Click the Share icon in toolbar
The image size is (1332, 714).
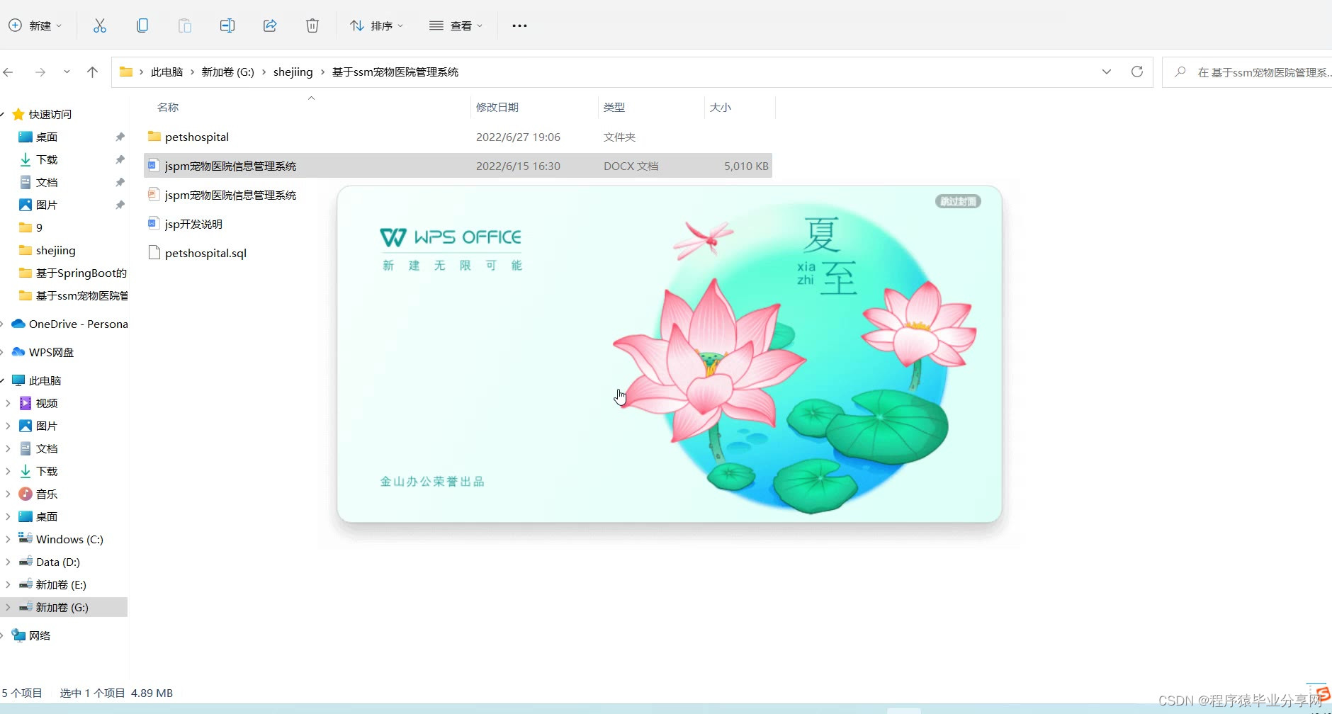(270, 25)
